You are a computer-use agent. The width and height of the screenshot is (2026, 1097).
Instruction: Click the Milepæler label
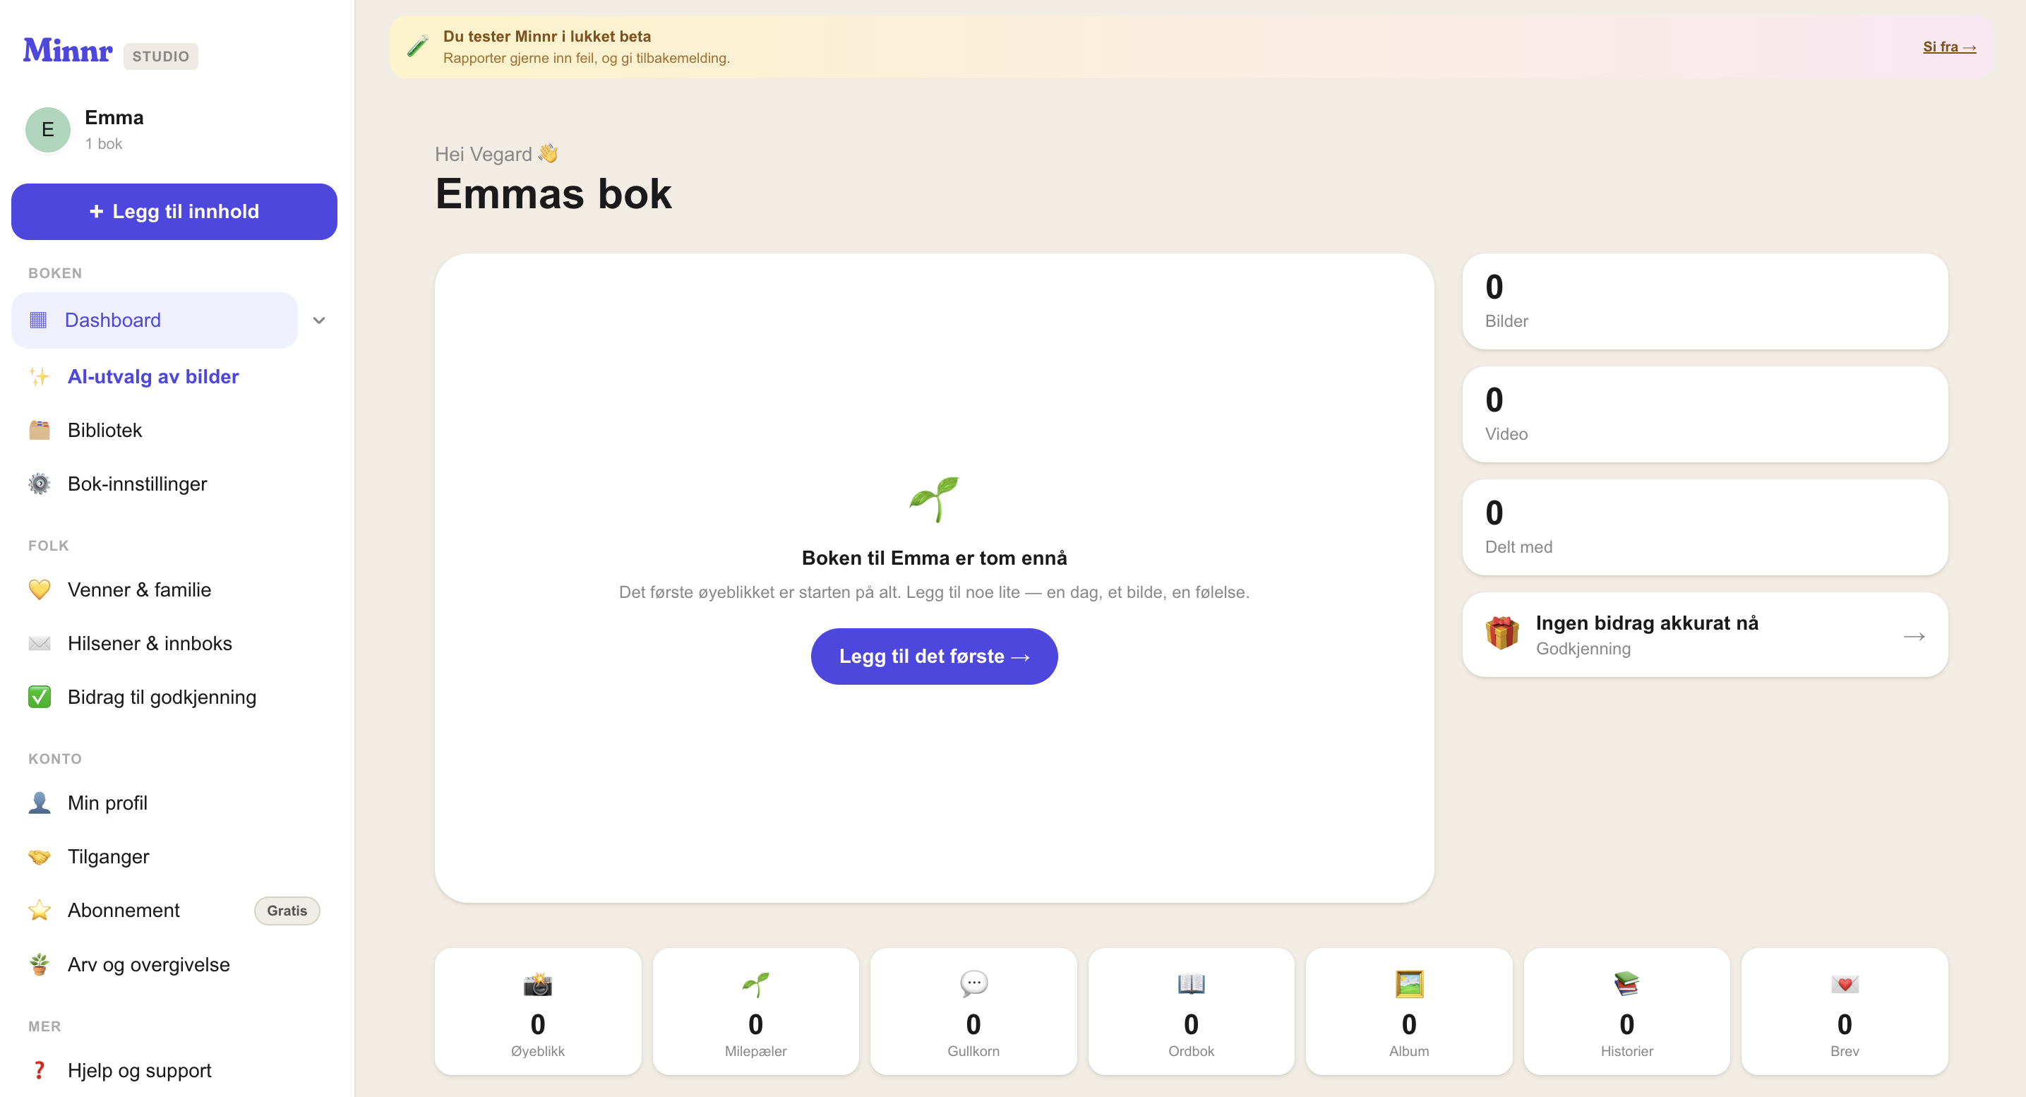756,1051
